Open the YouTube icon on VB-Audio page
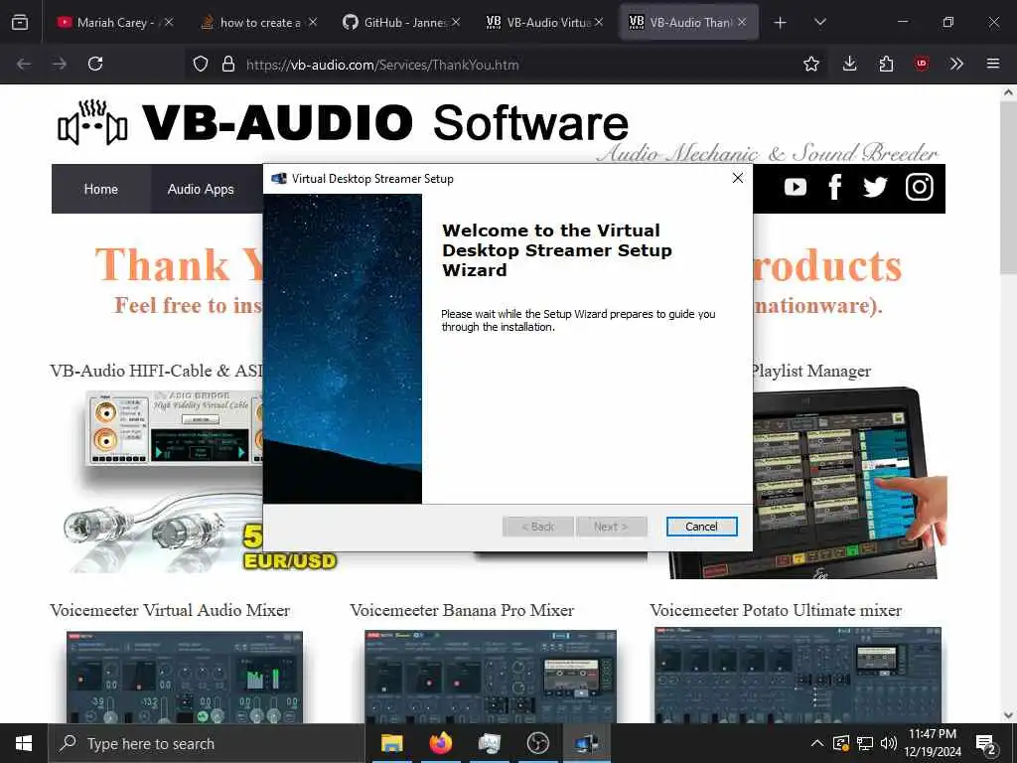Viewport: 1017px width, 763px height. pos(796,188)
